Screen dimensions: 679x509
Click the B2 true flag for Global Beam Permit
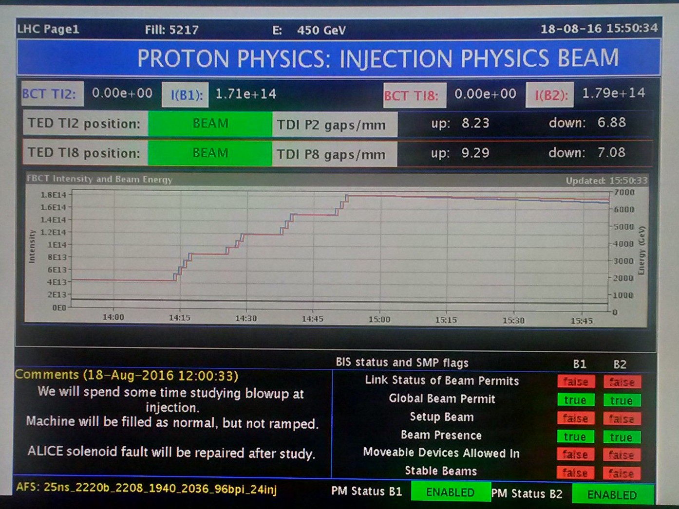(622, 400)
